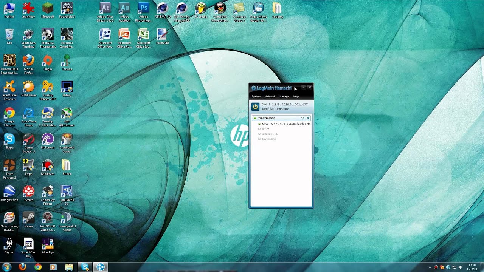The image size is (484, 272).
Task: Select the CyberLink PowerDirector icon
Action: pos(220,12)
